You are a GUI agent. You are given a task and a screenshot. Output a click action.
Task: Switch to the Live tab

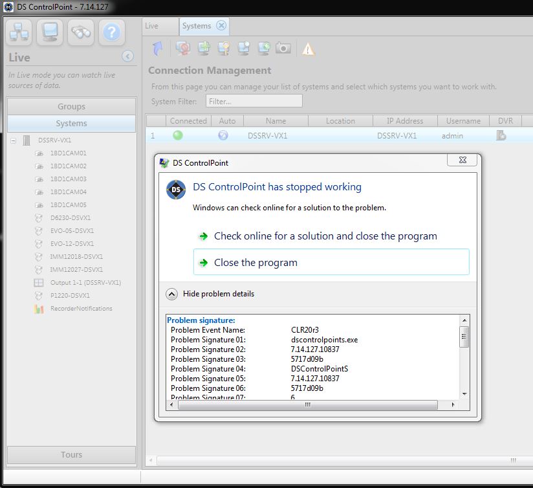158,26
